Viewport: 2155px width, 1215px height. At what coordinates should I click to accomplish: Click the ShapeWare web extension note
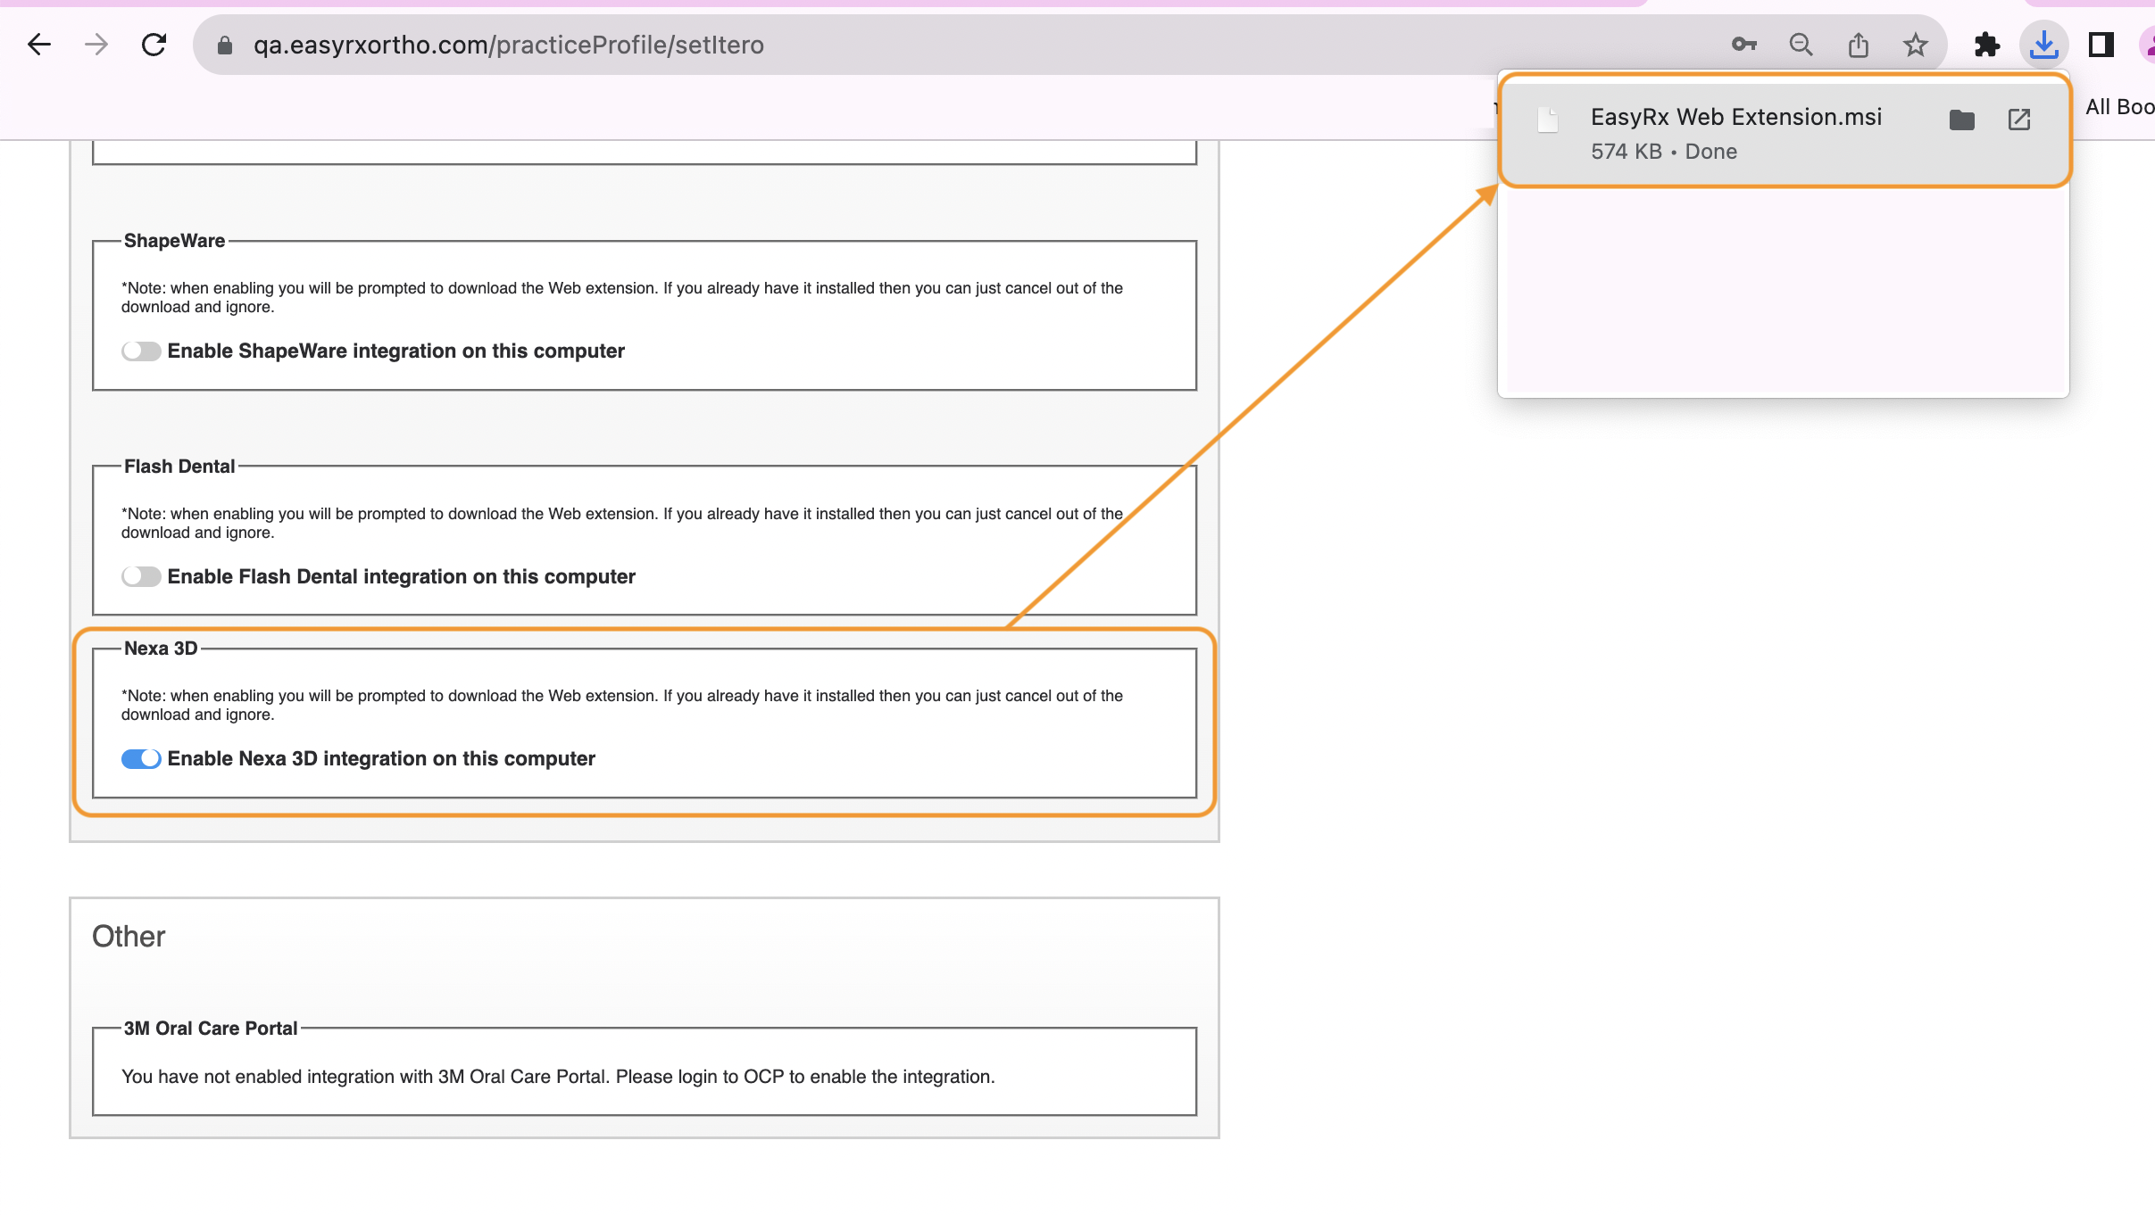click(x=622, y=297)
